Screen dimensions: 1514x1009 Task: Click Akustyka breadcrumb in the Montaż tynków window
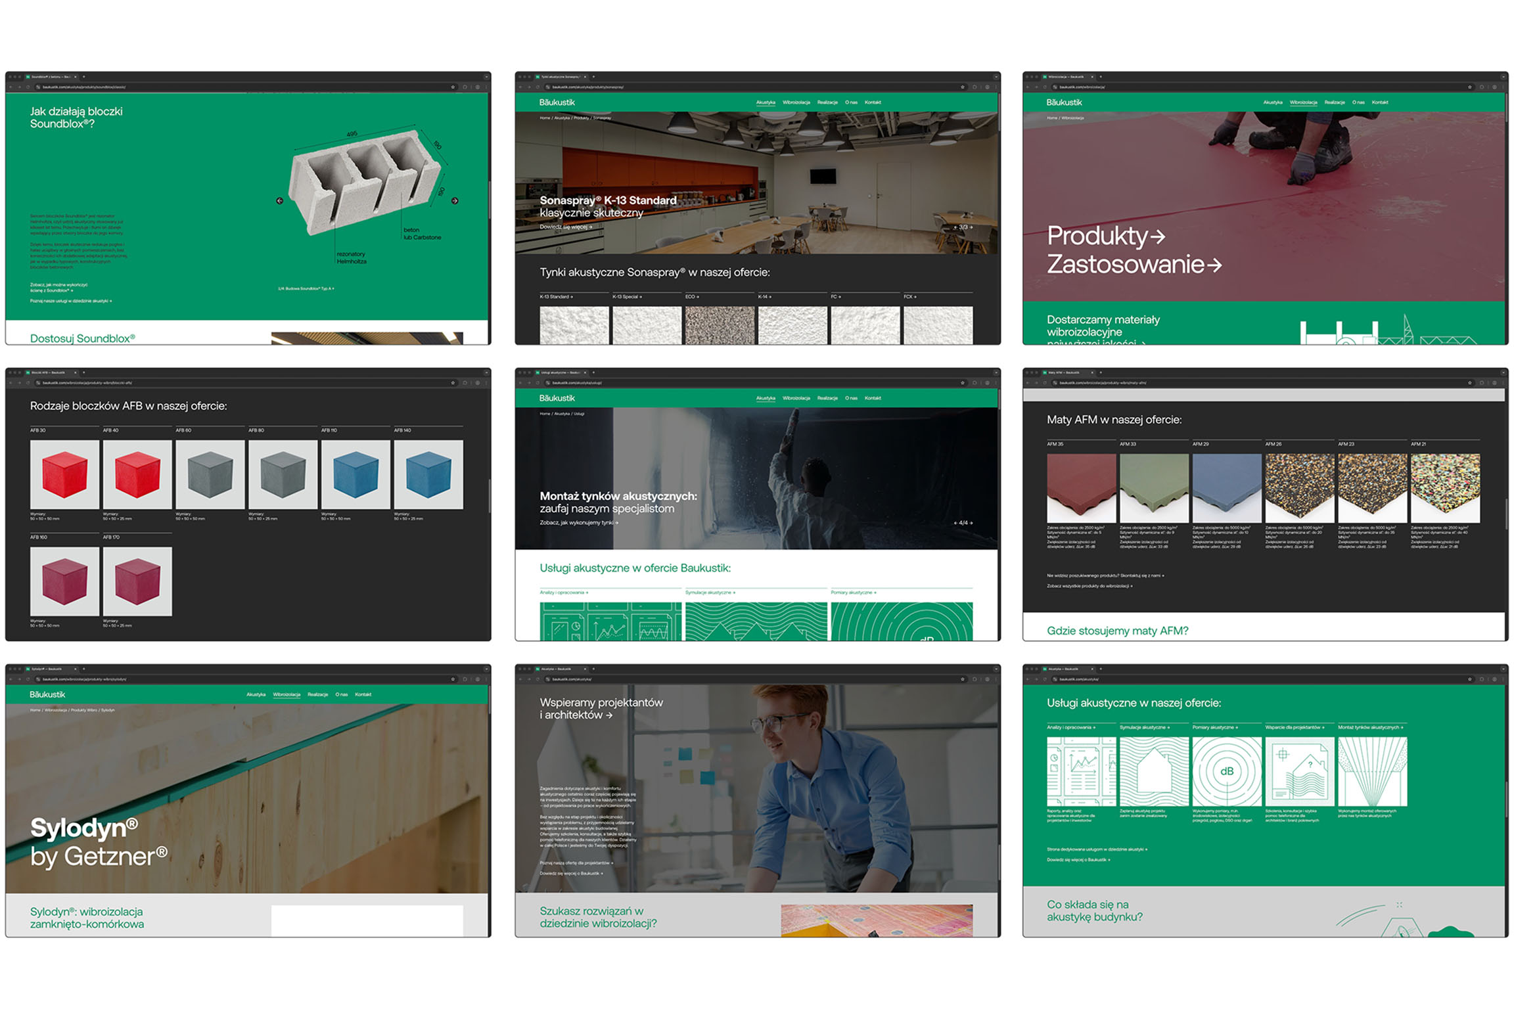click(561, 414)
